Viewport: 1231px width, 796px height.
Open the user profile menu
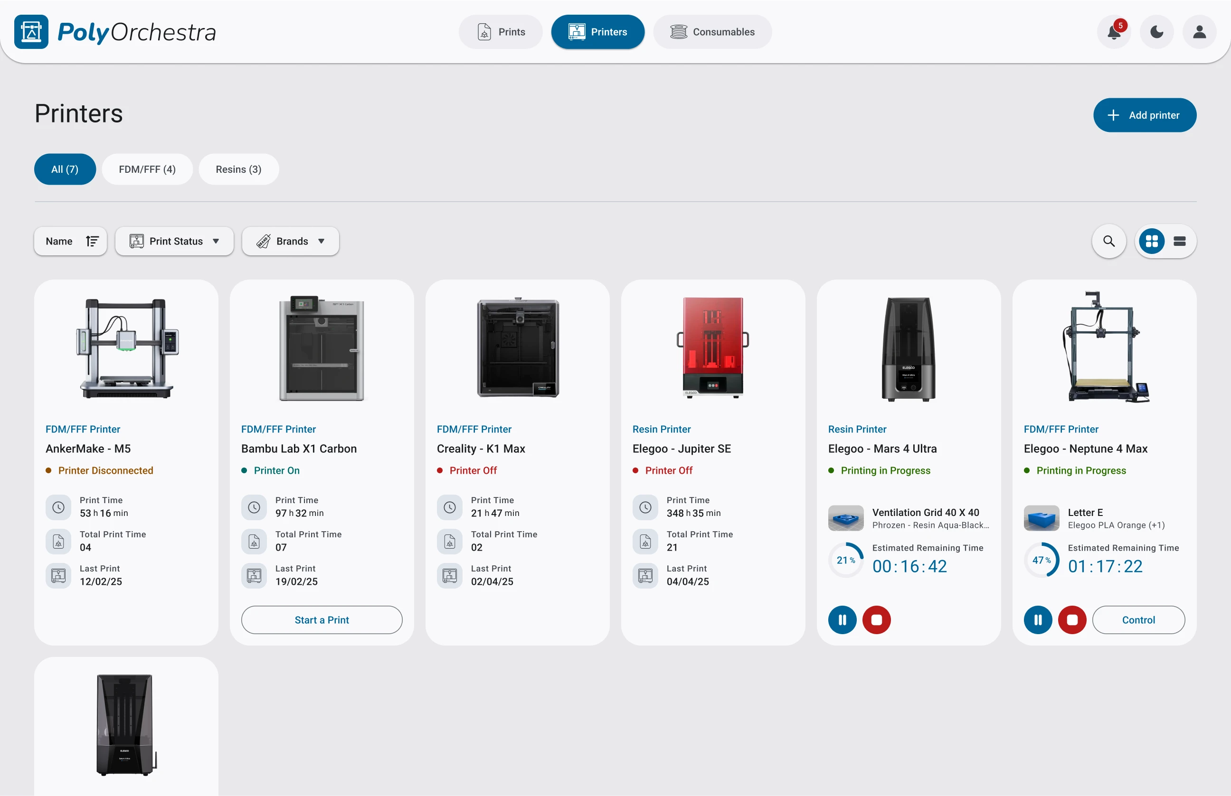click(x=1199, y=32)
